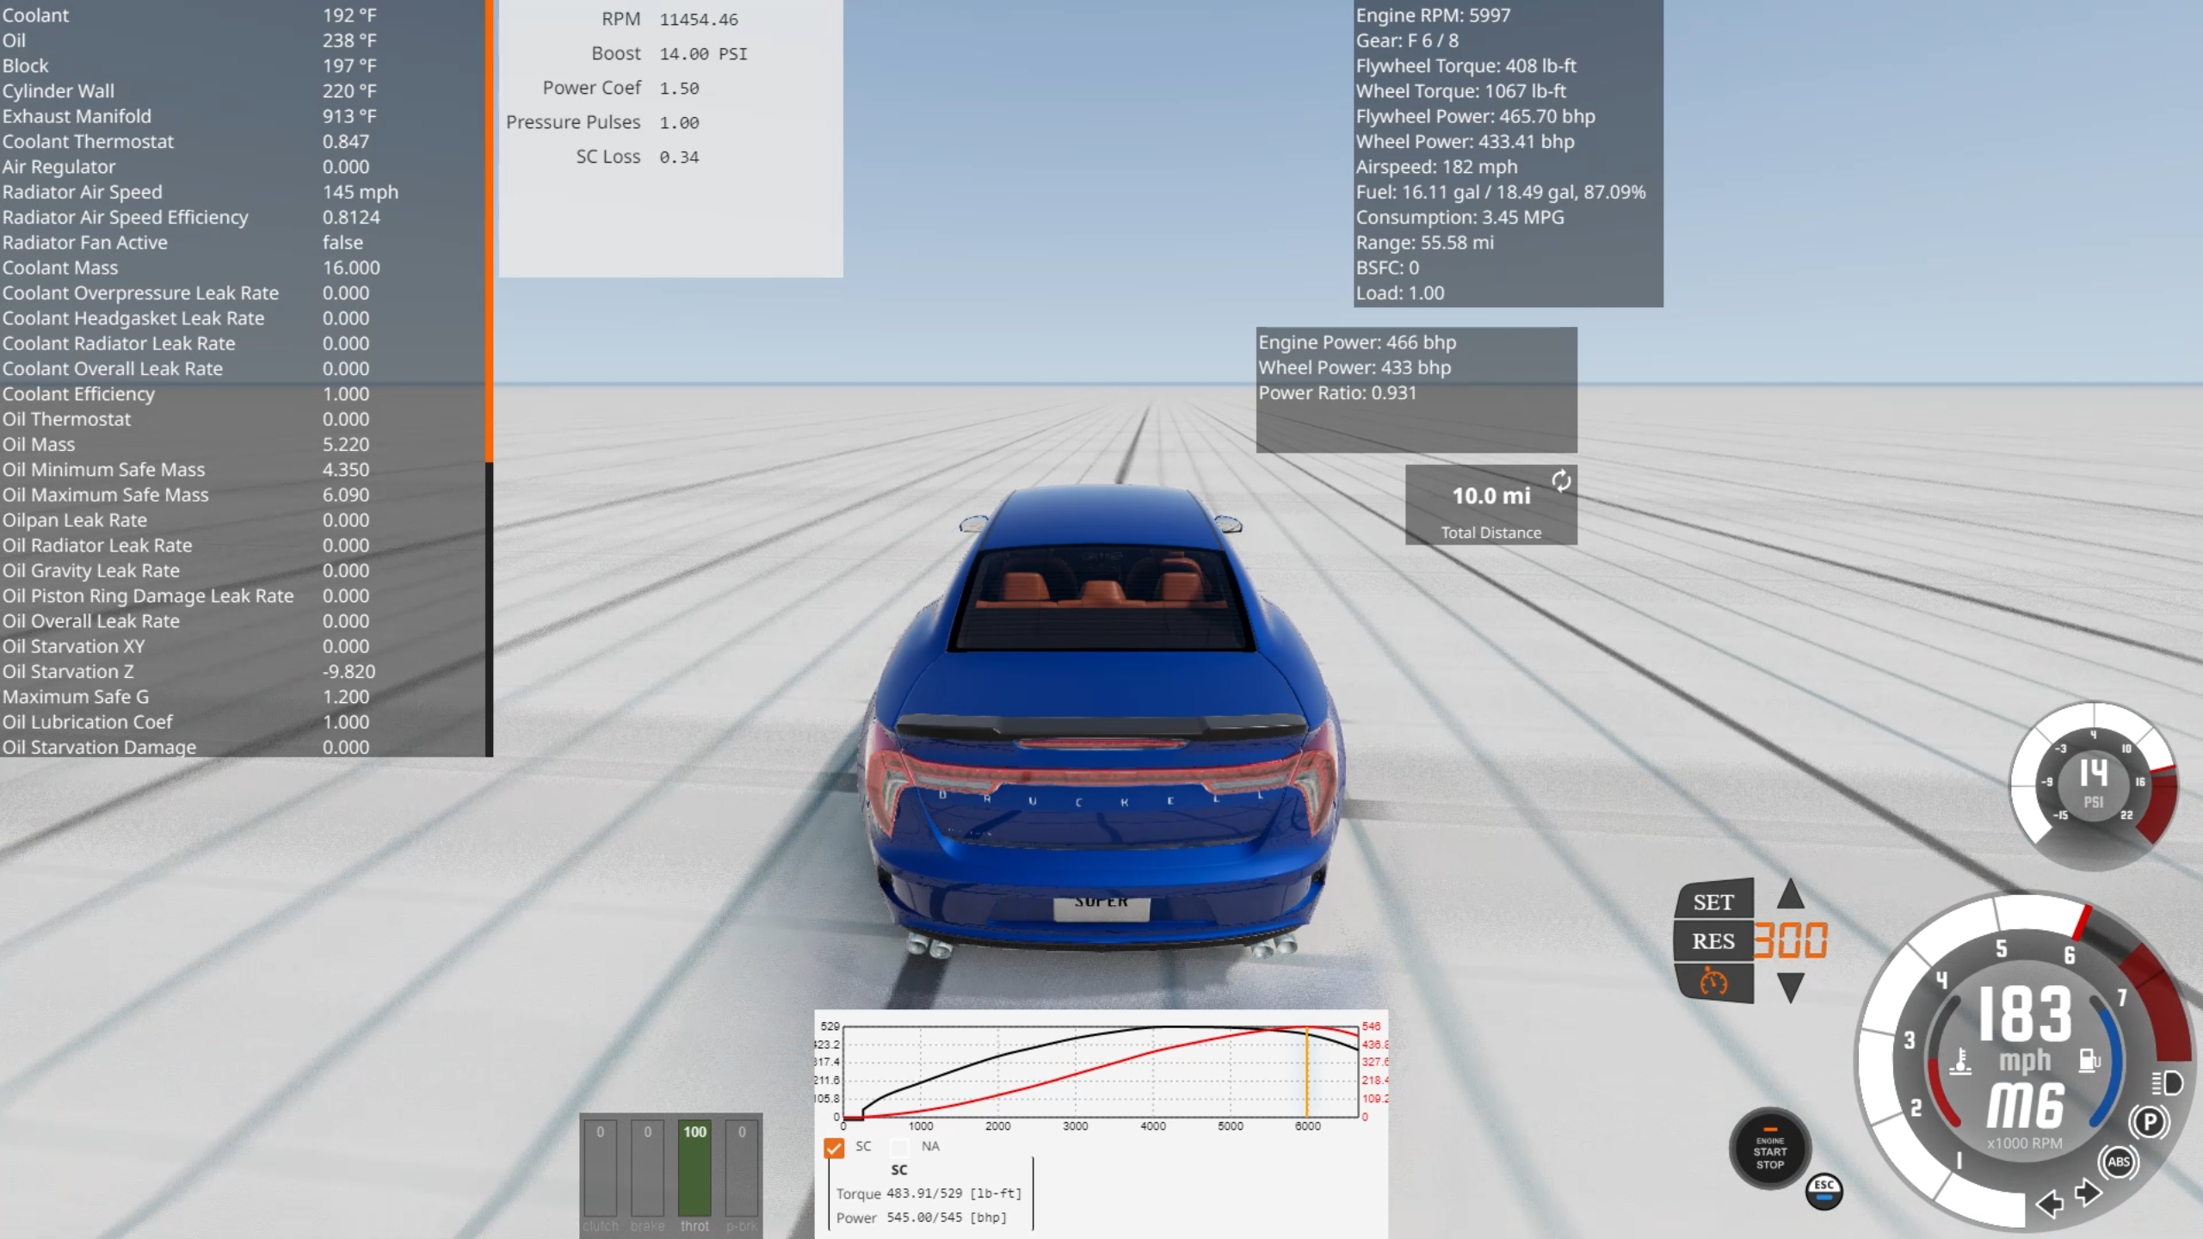Click the right turn signal arrow
The image size is (2203, 1239).
click(2089, 1193)
